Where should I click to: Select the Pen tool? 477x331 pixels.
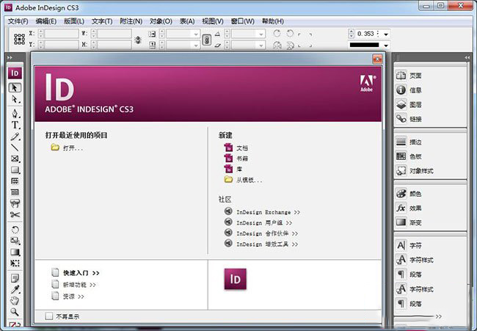(15, 113)
